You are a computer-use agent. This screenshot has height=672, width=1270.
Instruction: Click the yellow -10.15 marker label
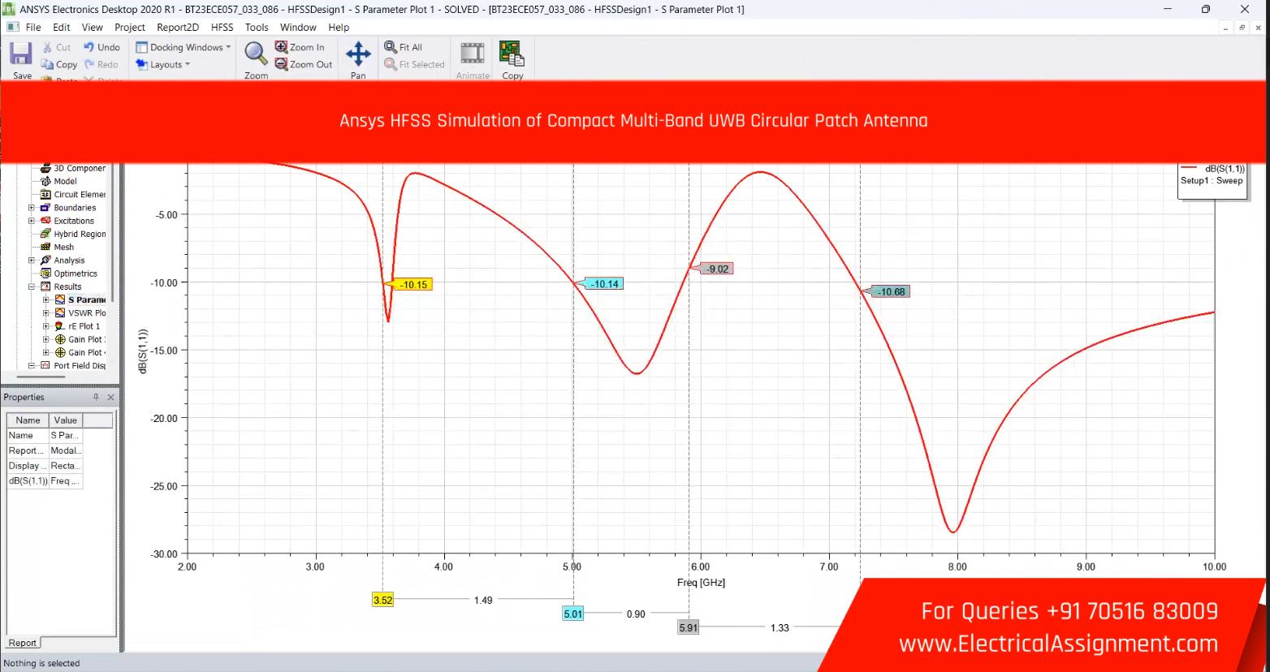pos(412,285)
